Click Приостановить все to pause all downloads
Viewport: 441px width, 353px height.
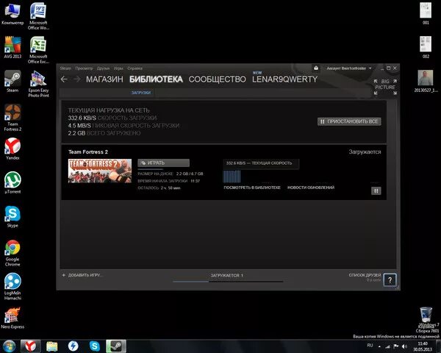tap(349, 121)
